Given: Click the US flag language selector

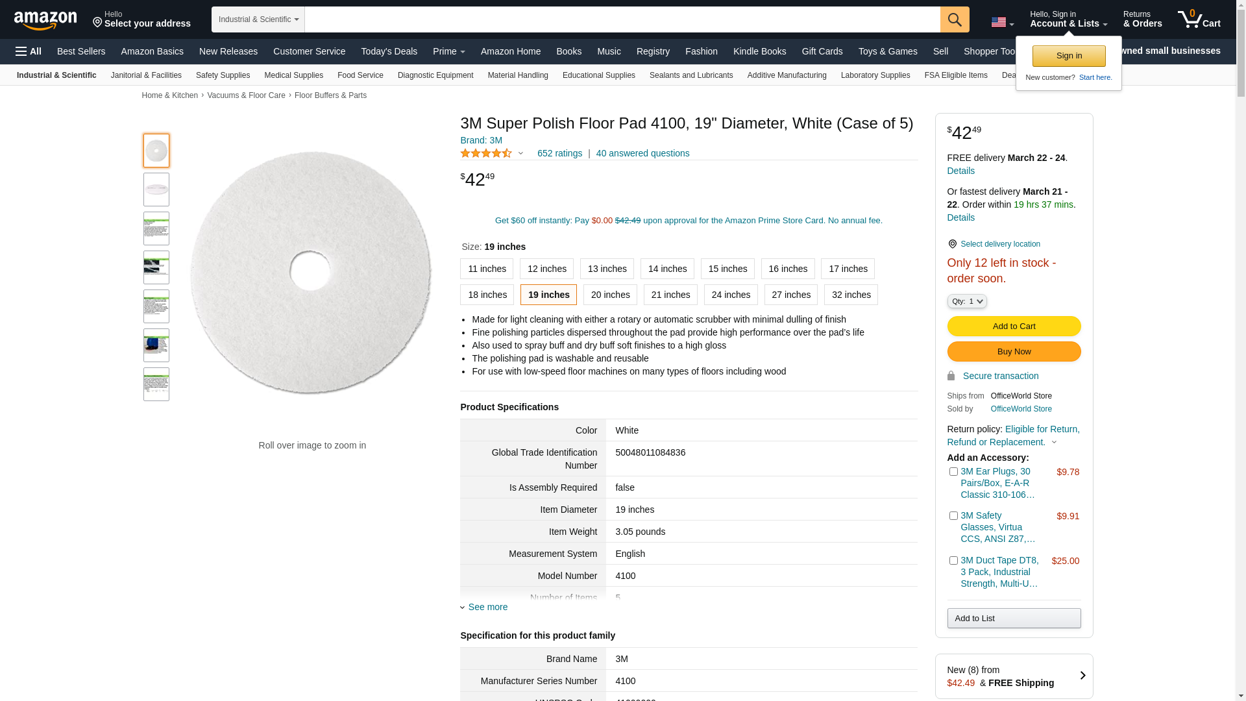Looking at the screenshot, I should (x=1001, y=23).
